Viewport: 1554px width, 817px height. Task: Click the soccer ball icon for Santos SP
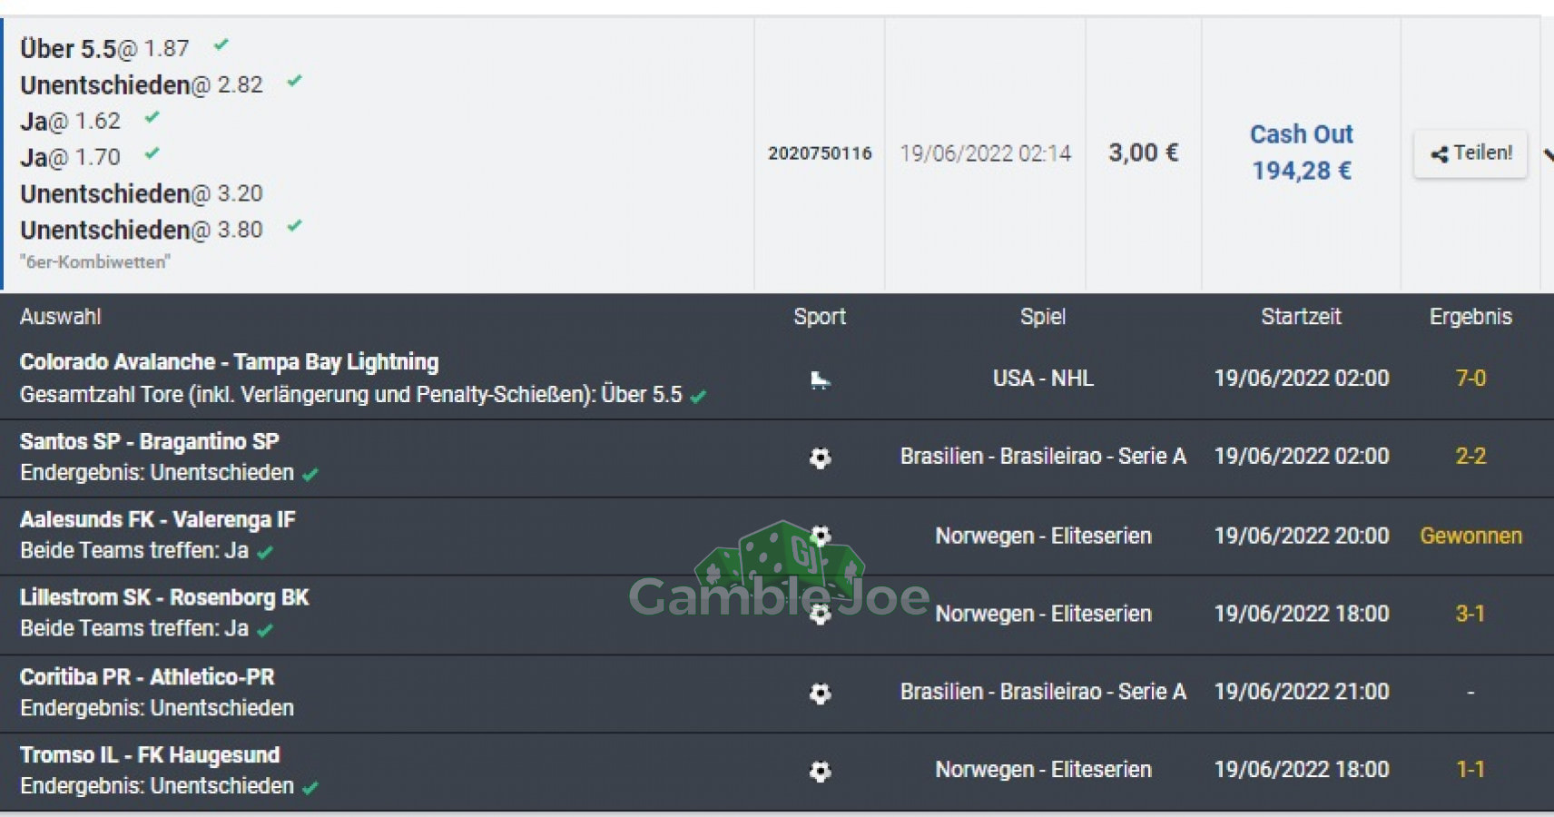click(820, 458)
